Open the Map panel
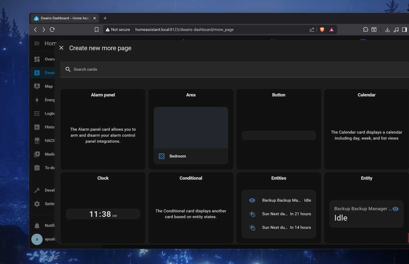This screenshot has height=264, width=409. [x=37, y=86]
